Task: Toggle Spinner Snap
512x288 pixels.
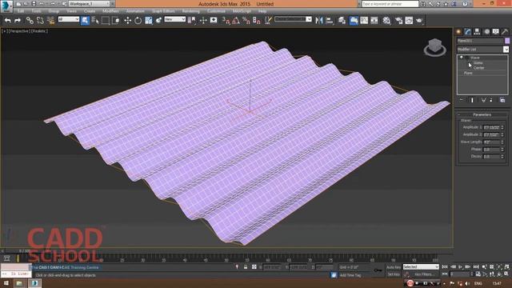Action: (257, 20)
